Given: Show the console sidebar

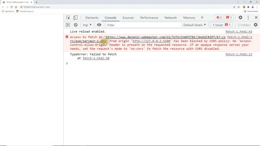Looking at the screenshot, I should point(68,25).
